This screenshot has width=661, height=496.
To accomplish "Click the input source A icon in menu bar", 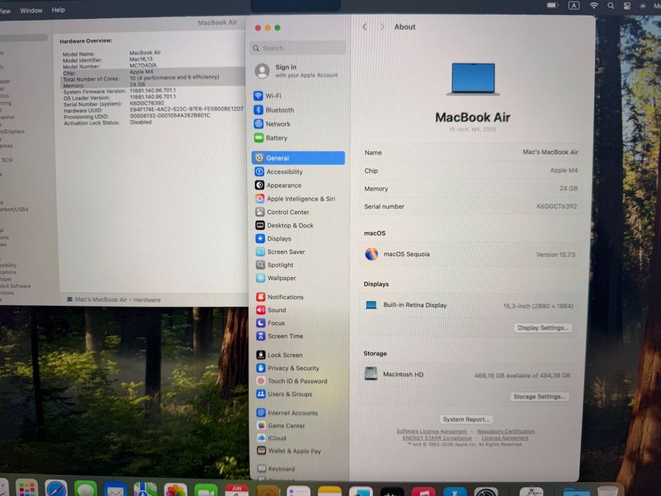I will pos(574,6).
